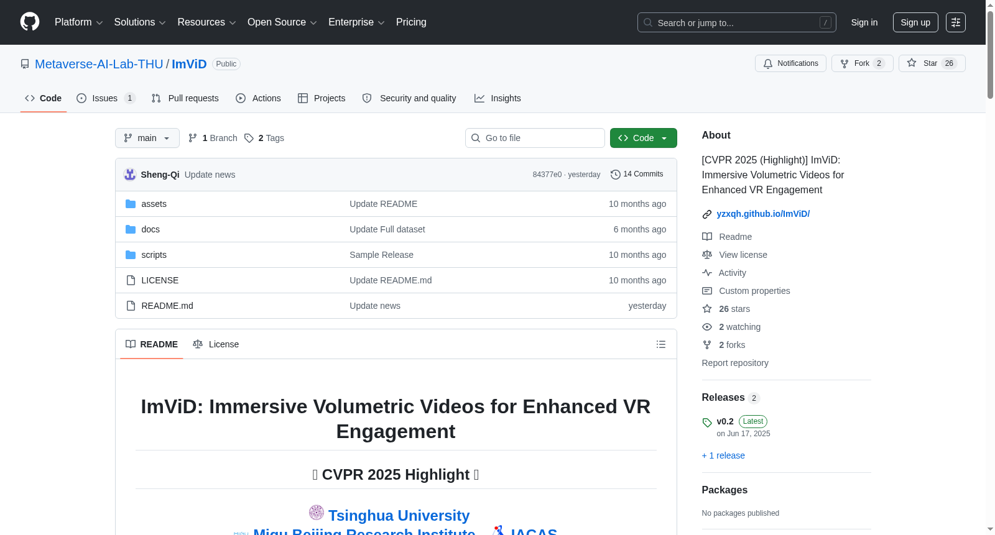Click the book icon beside Readme
Viewport: 995px width, 535px height.
click(x=707, y=237)
